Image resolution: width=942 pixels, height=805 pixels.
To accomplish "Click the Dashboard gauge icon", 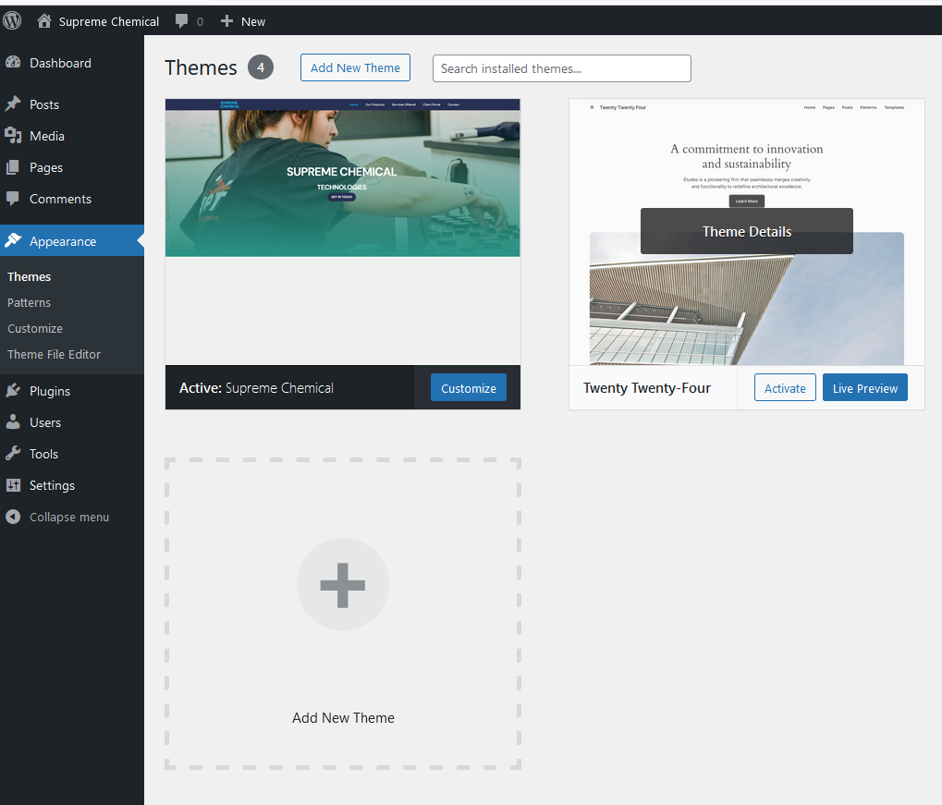I will 13,63.
